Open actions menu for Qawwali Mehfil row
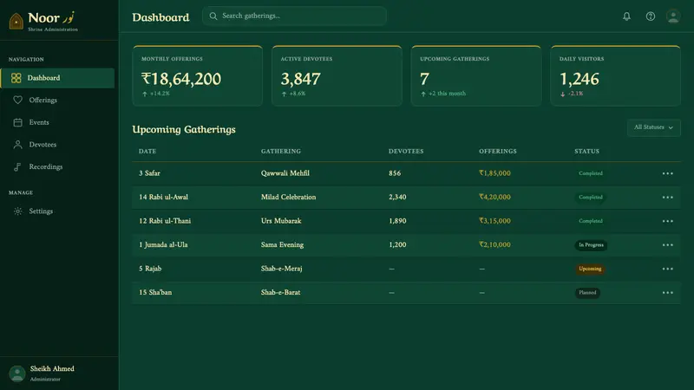Image resolution: width=694 pixels, height=390 pixels. pos(667,173)
